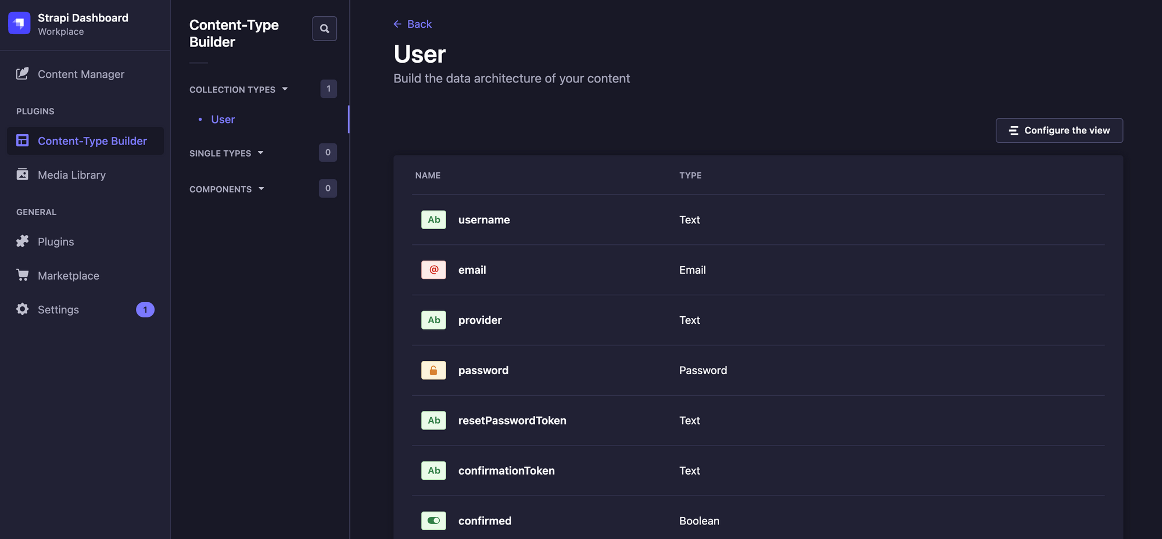
Task: Click the email field @ icon
Action: tap(433, 270)
